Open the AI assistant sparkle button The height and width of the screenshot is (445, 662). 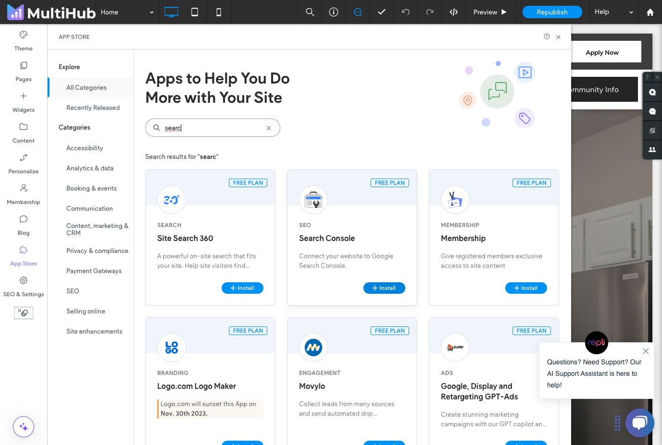click(x=24, y=427)
